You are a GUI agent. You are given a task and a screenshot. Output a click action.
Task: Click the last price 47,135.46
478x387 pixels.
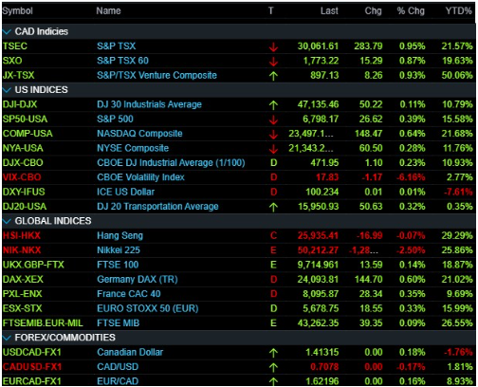click(318, 104)
